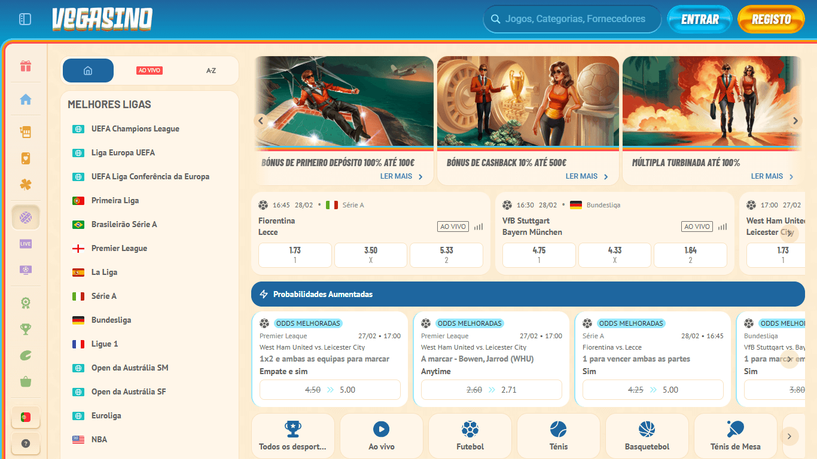Click the LIVE betting icon in sidebar

point(25,244)
